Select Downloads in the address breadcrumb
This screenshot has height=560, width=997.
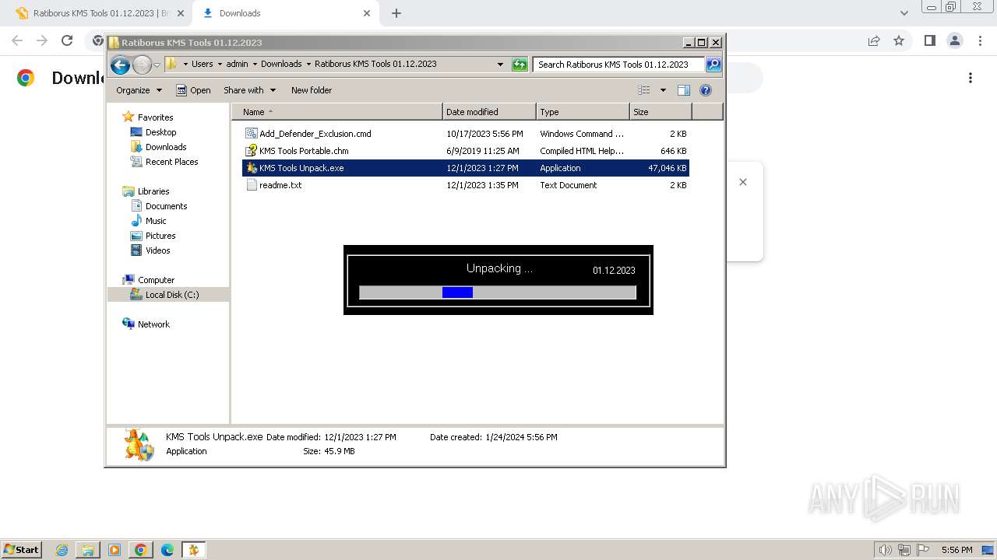click(281, 64)
